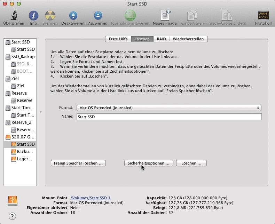275x224 pixels.
Task: Select the Reserv… volume under Reserve_2
Action: click(x=20, y=130)
